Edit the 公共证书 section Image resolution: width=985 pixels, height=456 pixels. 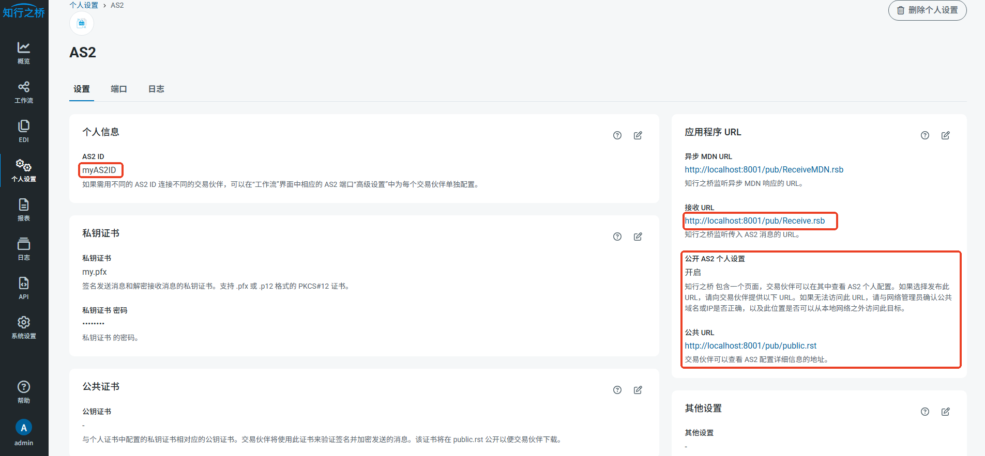click(x=638, y=390)
